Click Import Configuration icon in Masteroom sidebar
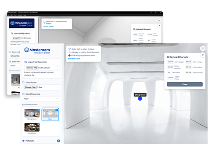212x158 pixels. [x=26, y=62]
